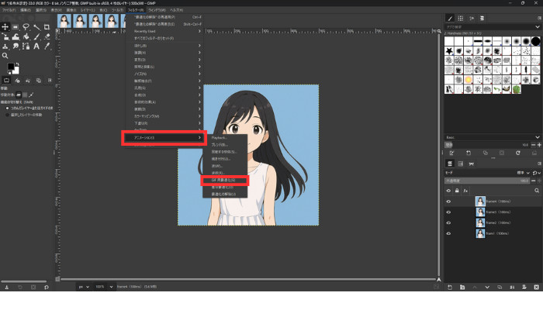This screenshot has height=310, width=543.
Task: Search layers with magnifier icon
Action: [x=537, y=191]
